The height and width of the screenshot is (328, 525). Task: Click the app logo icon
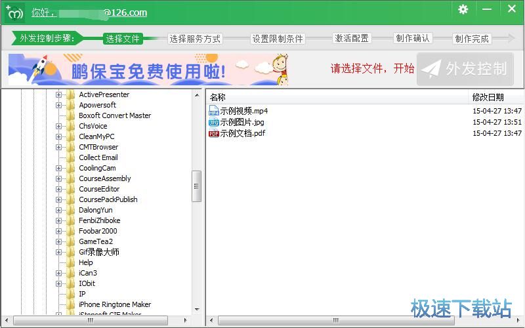14,12
